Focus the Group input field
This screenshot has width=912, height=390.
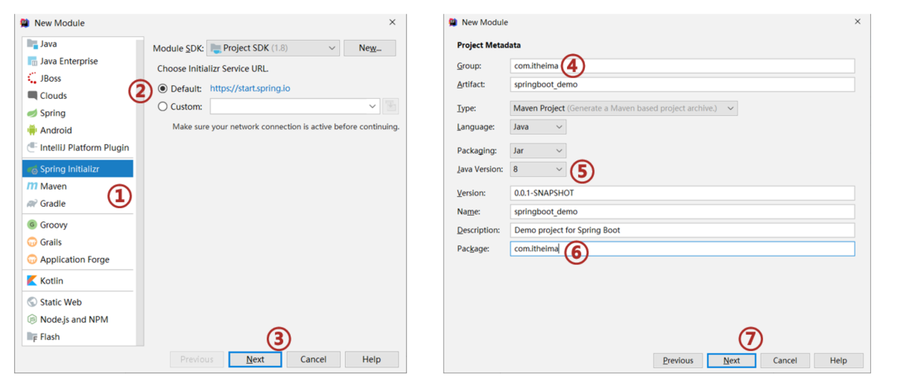click(x=682, y=66)
